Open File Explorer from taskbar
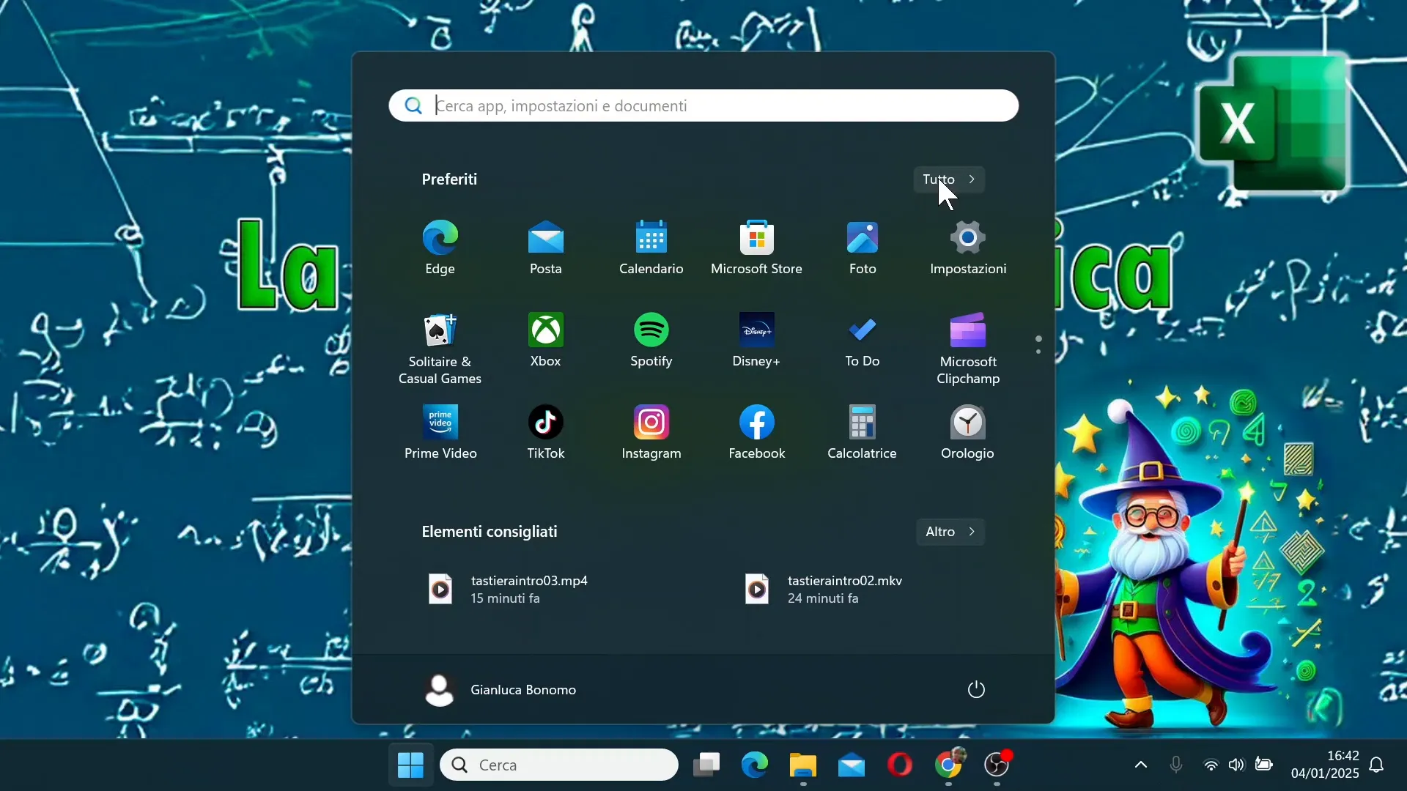 tap(803, 765)
